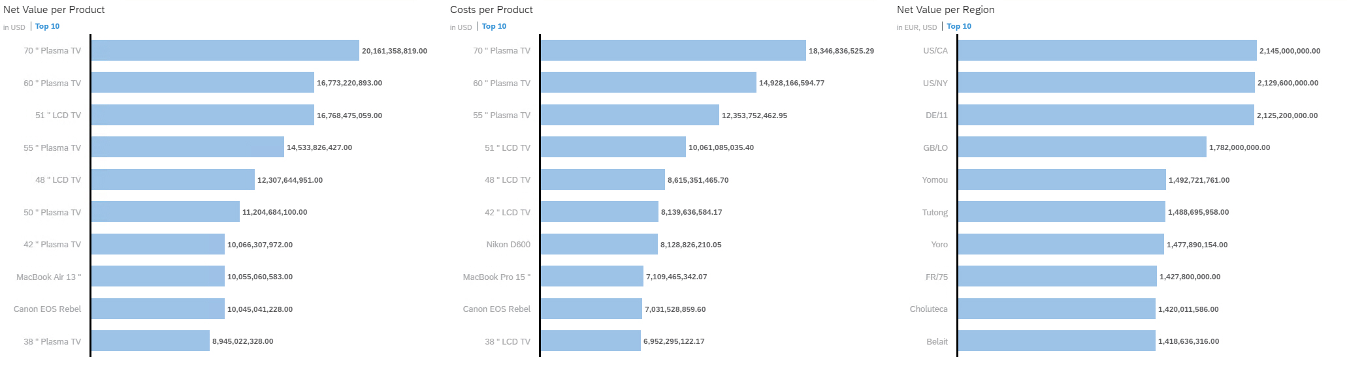Select the Top 10 link under Net Value per Region

pyautogui.click(x=959, y=27)
